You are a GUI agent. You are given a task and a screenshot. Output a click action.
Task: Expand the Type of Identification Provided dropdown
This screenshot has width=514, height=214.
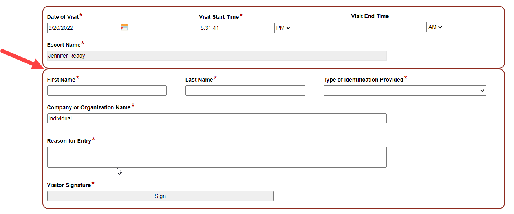pos(404,91)
